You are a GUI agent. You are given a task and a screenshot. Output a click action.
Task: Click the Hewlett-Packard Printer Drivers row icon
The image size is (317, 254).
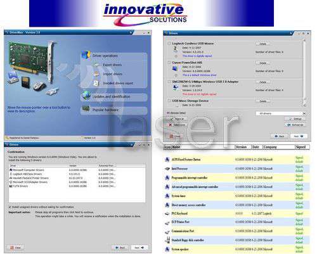(11, 178)
